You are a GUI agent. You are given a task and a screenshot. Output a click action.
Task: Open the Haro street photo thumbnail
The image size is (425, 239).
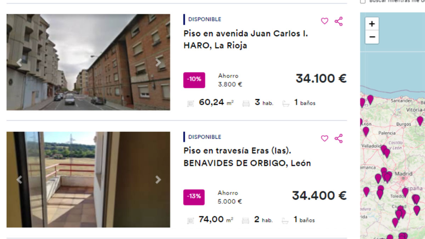click(x=88, y=62)
